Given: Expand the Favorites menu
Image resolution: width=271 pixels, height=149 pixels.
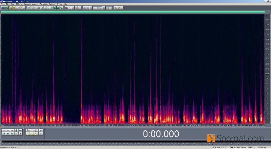Looking at the screenshot, I should tap(44, 4).
